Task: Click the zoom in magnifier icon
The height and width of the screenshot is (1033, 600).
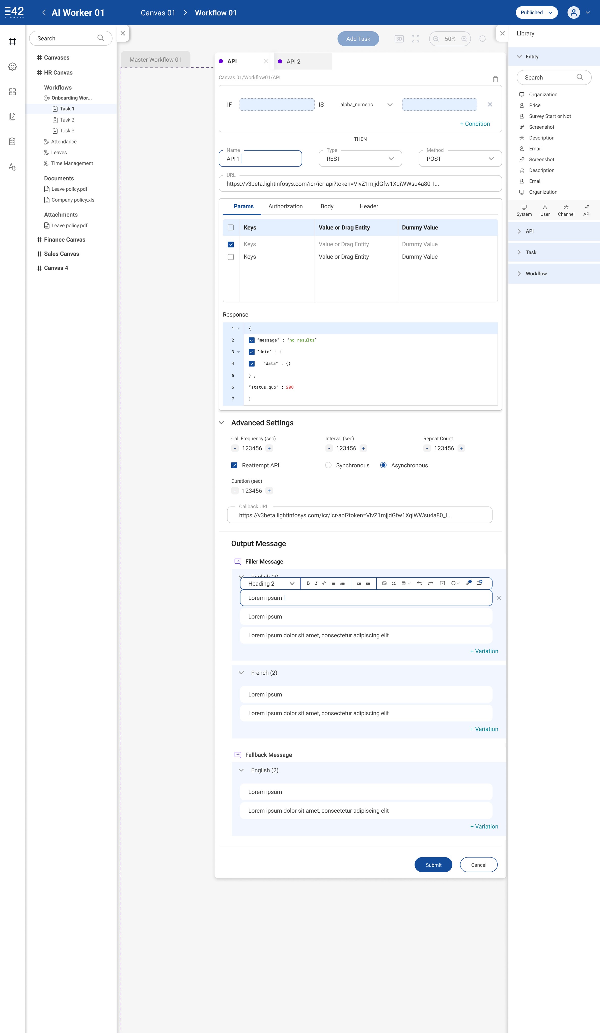Action: (x=464, y=39)
